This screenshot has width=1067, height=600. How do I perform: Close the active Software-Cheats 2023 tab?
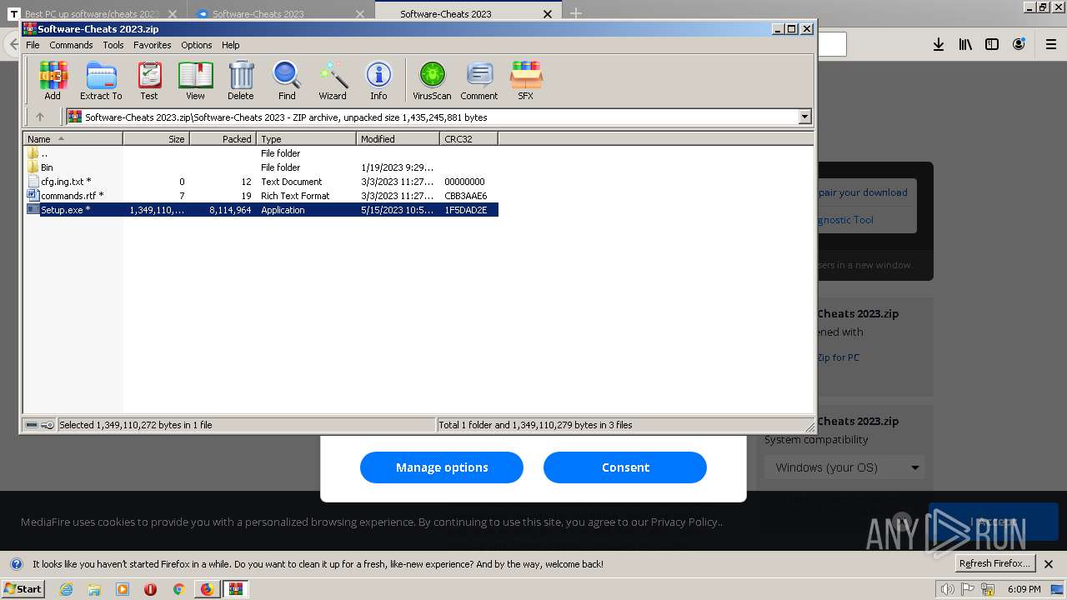[x=548, y=14]
